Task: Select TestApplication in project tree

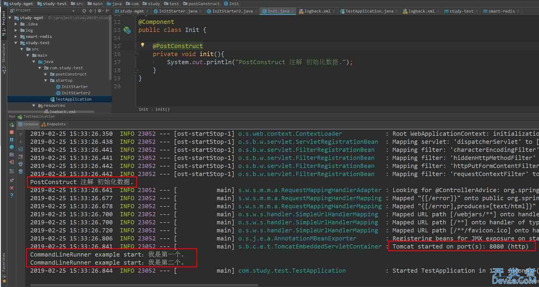Action: [71, 99]
